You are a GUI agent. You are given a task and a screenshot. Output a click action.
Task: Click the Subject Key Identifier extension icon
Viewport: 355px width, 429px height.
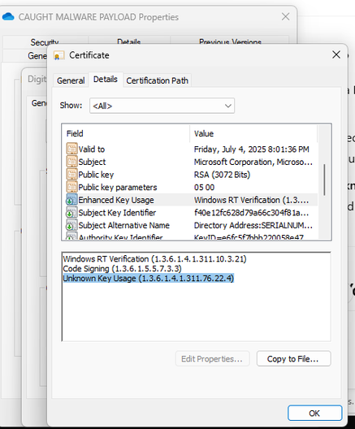71,213
